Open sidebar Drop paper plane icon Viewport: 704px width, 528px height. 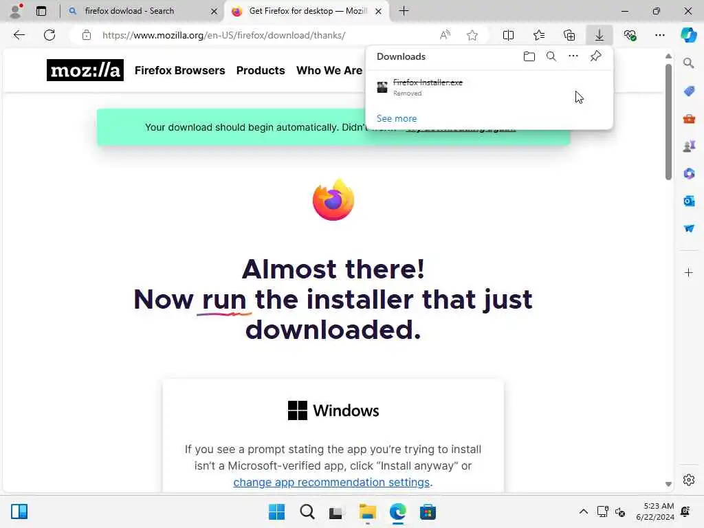pos(689,228)
